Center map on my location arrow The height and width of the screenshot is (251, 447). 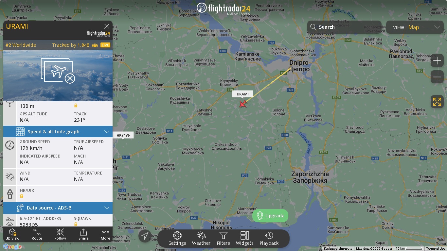tap(145, 236)
